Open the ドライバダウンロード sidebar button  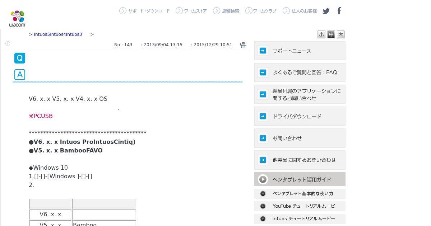300,116
